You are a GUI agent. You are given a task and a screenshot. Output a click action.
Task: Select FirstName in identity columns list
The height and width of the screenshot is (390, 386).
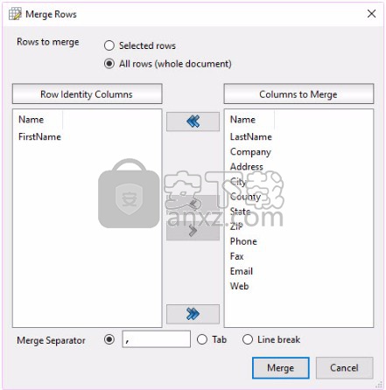point(39,136)
